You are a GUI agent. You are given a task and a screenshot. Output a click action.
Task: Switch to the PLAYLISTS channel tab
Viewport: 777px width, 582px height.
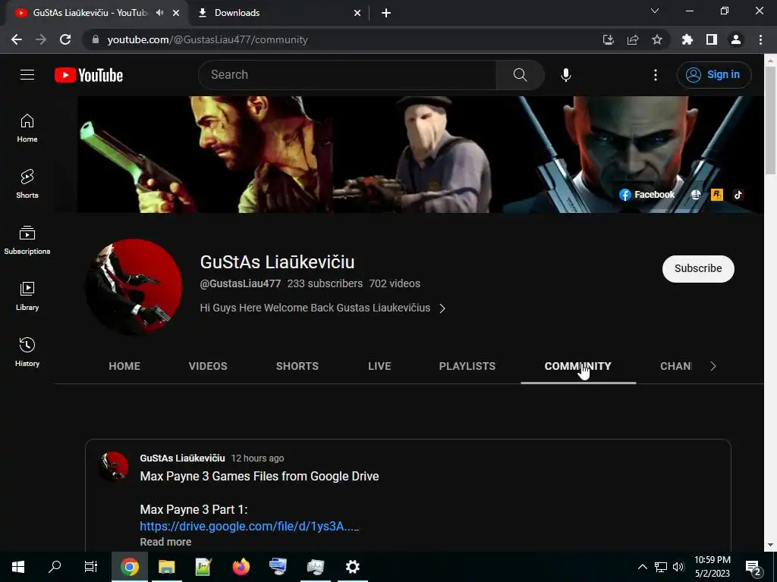(x=467, y=366)
